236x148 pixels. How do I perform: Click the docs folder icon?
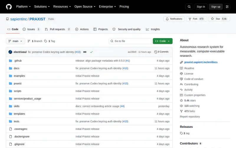tap(10, 68)
